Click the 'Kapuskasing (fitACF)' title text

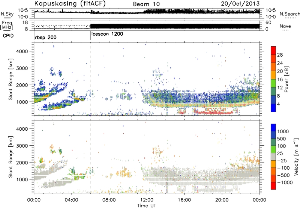point(70,4)
